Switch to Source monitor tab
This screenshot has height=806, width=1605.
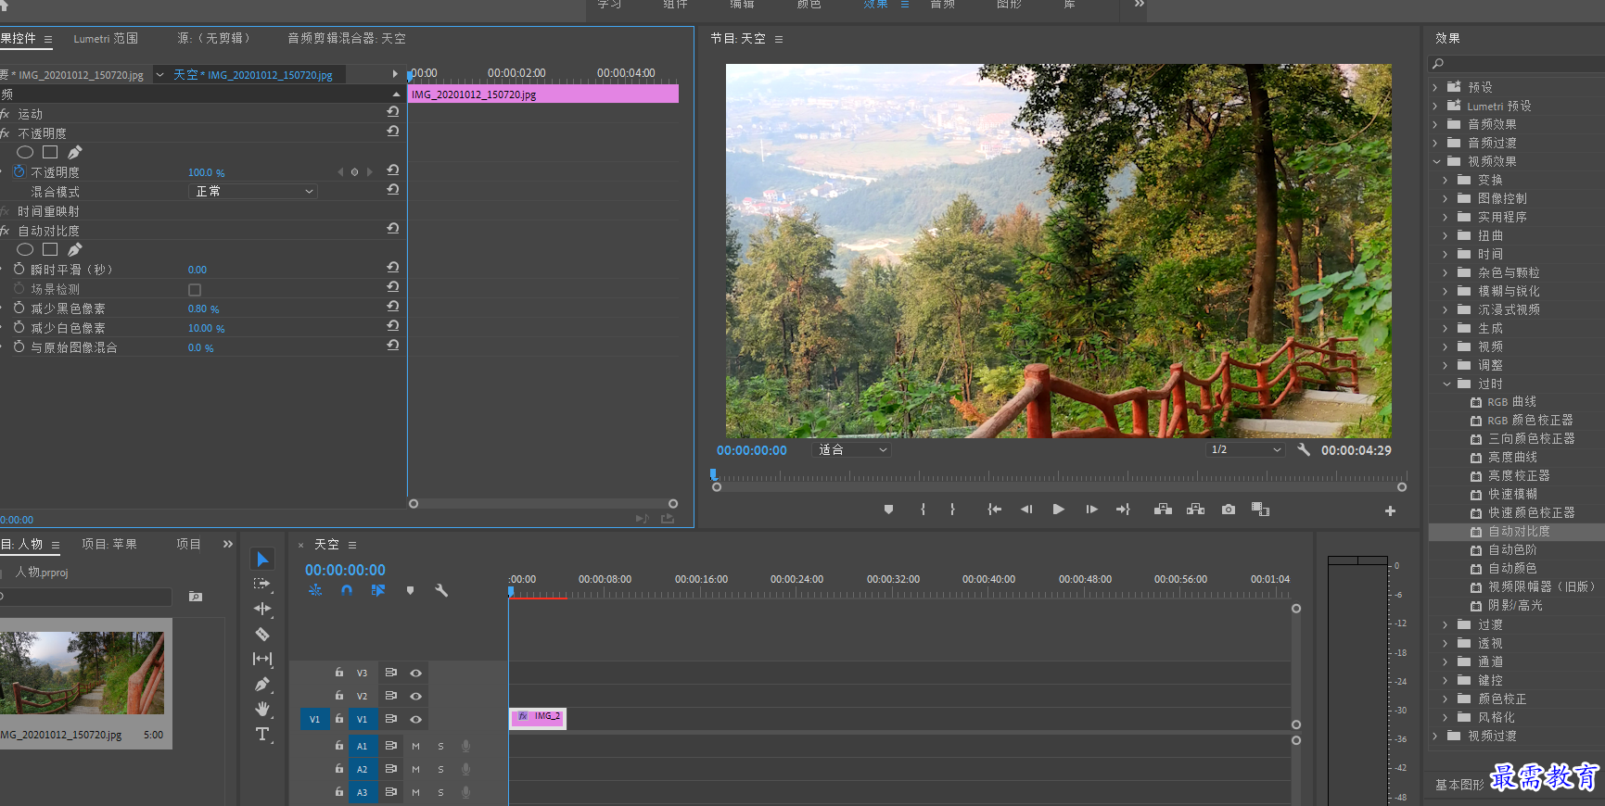(214, 38)
